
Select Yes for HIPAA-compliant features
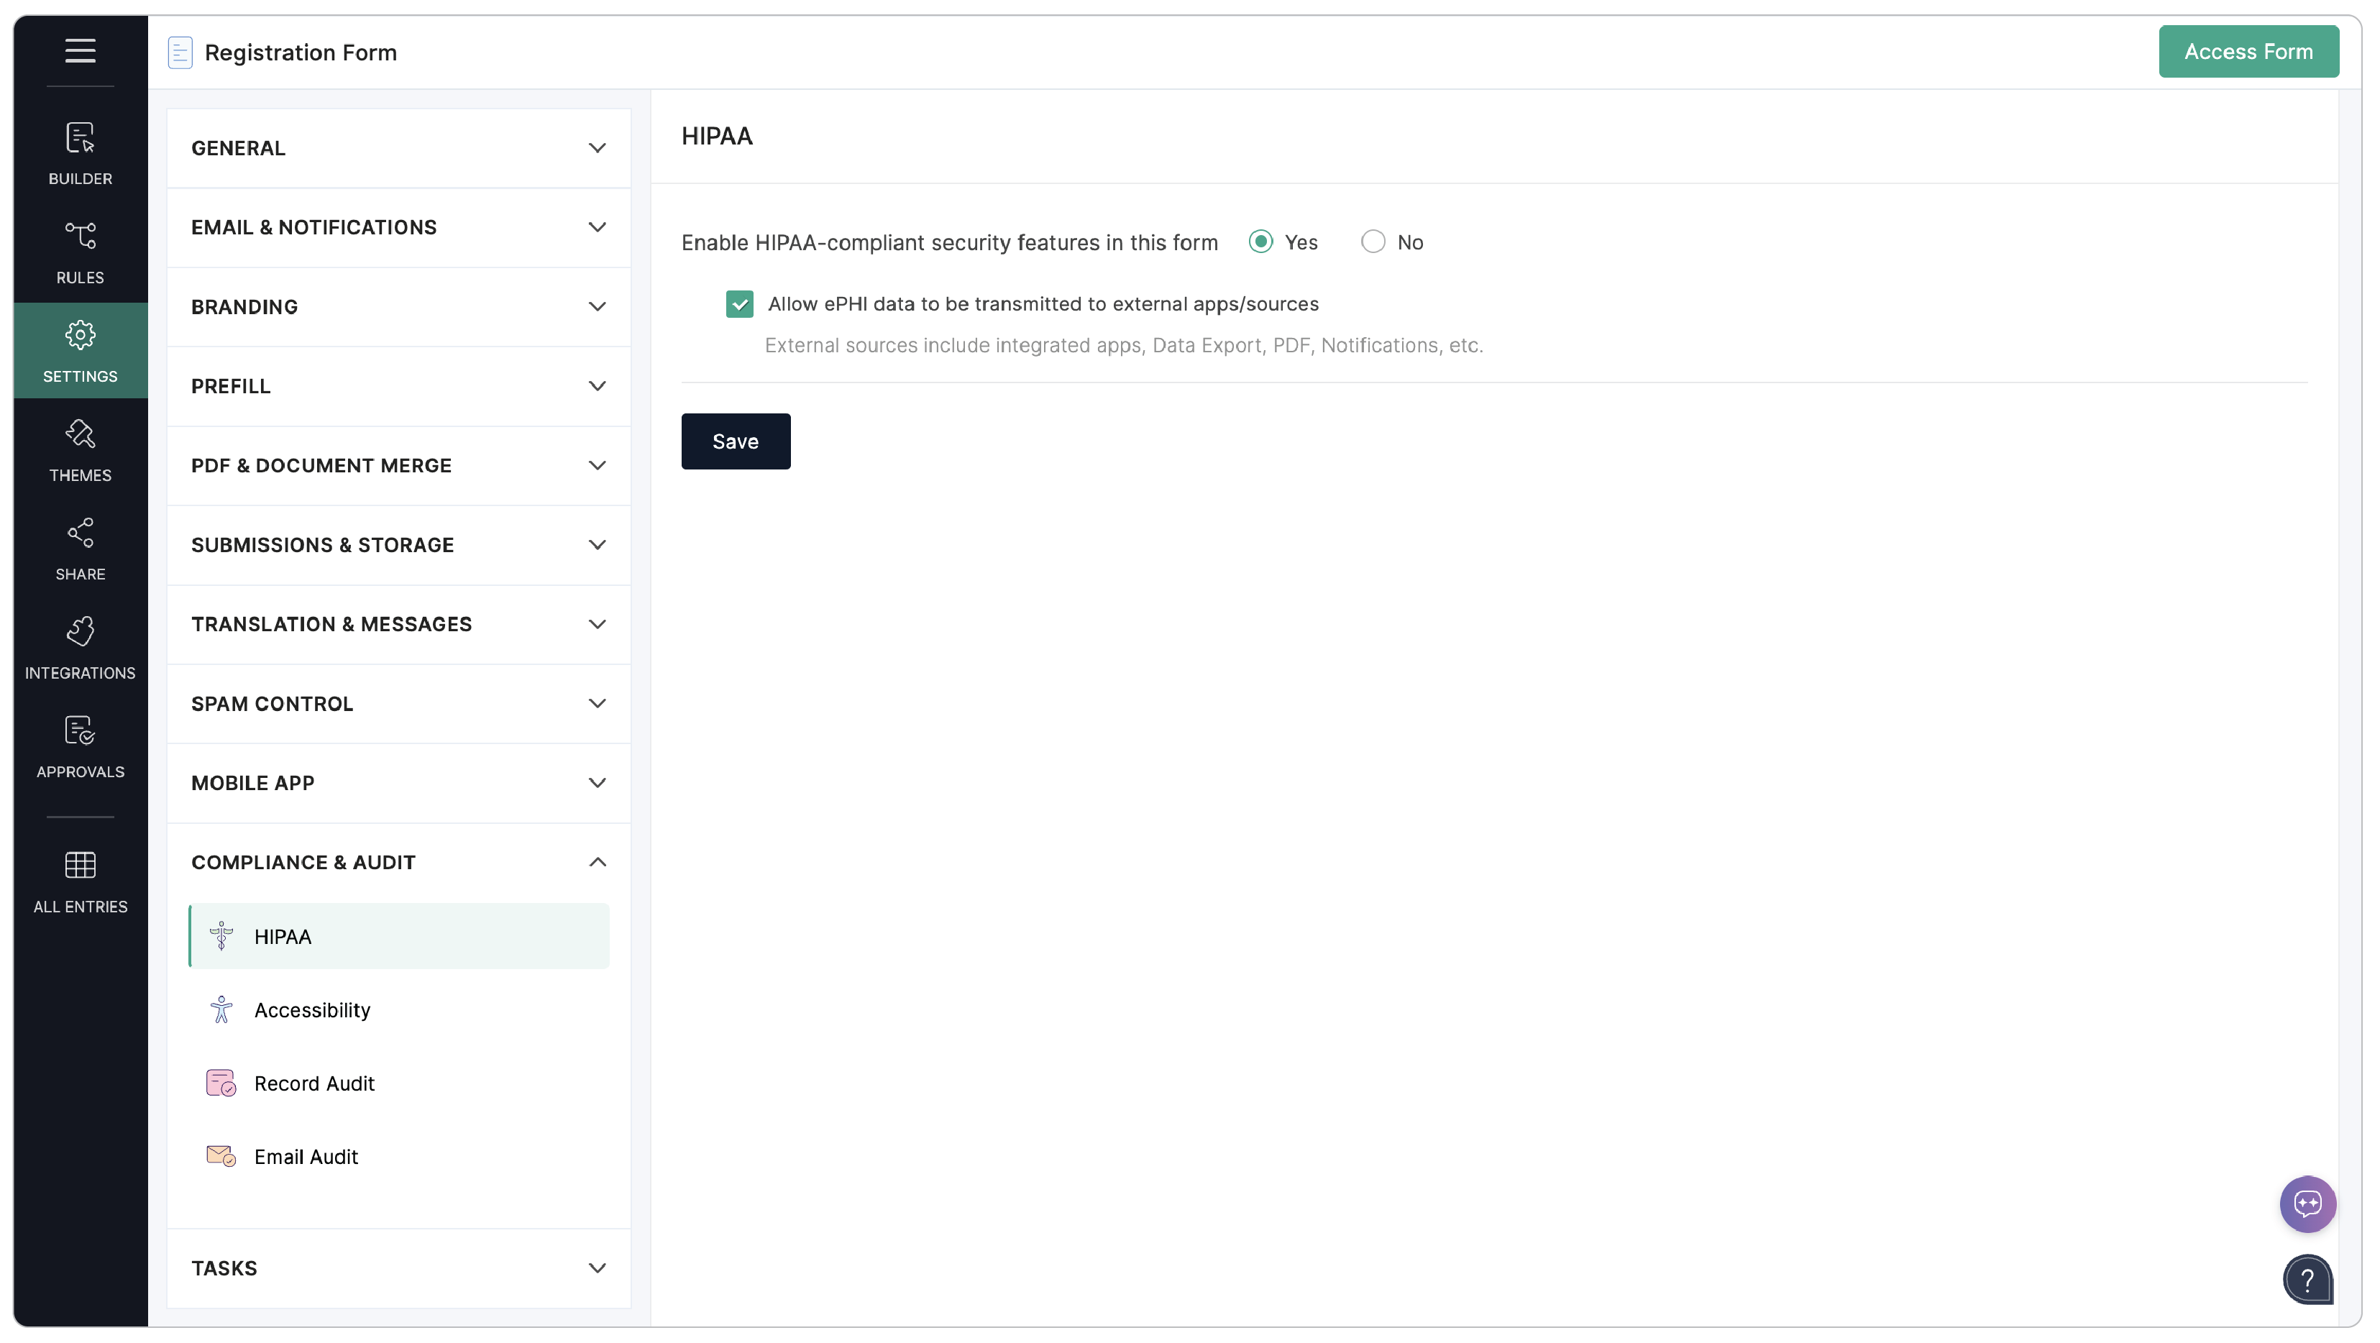coord(1260,242)
